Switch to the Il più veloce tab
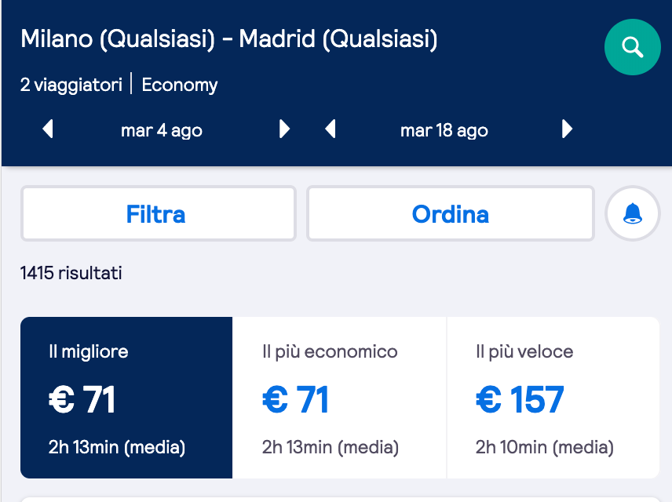 tap(553, 398)
